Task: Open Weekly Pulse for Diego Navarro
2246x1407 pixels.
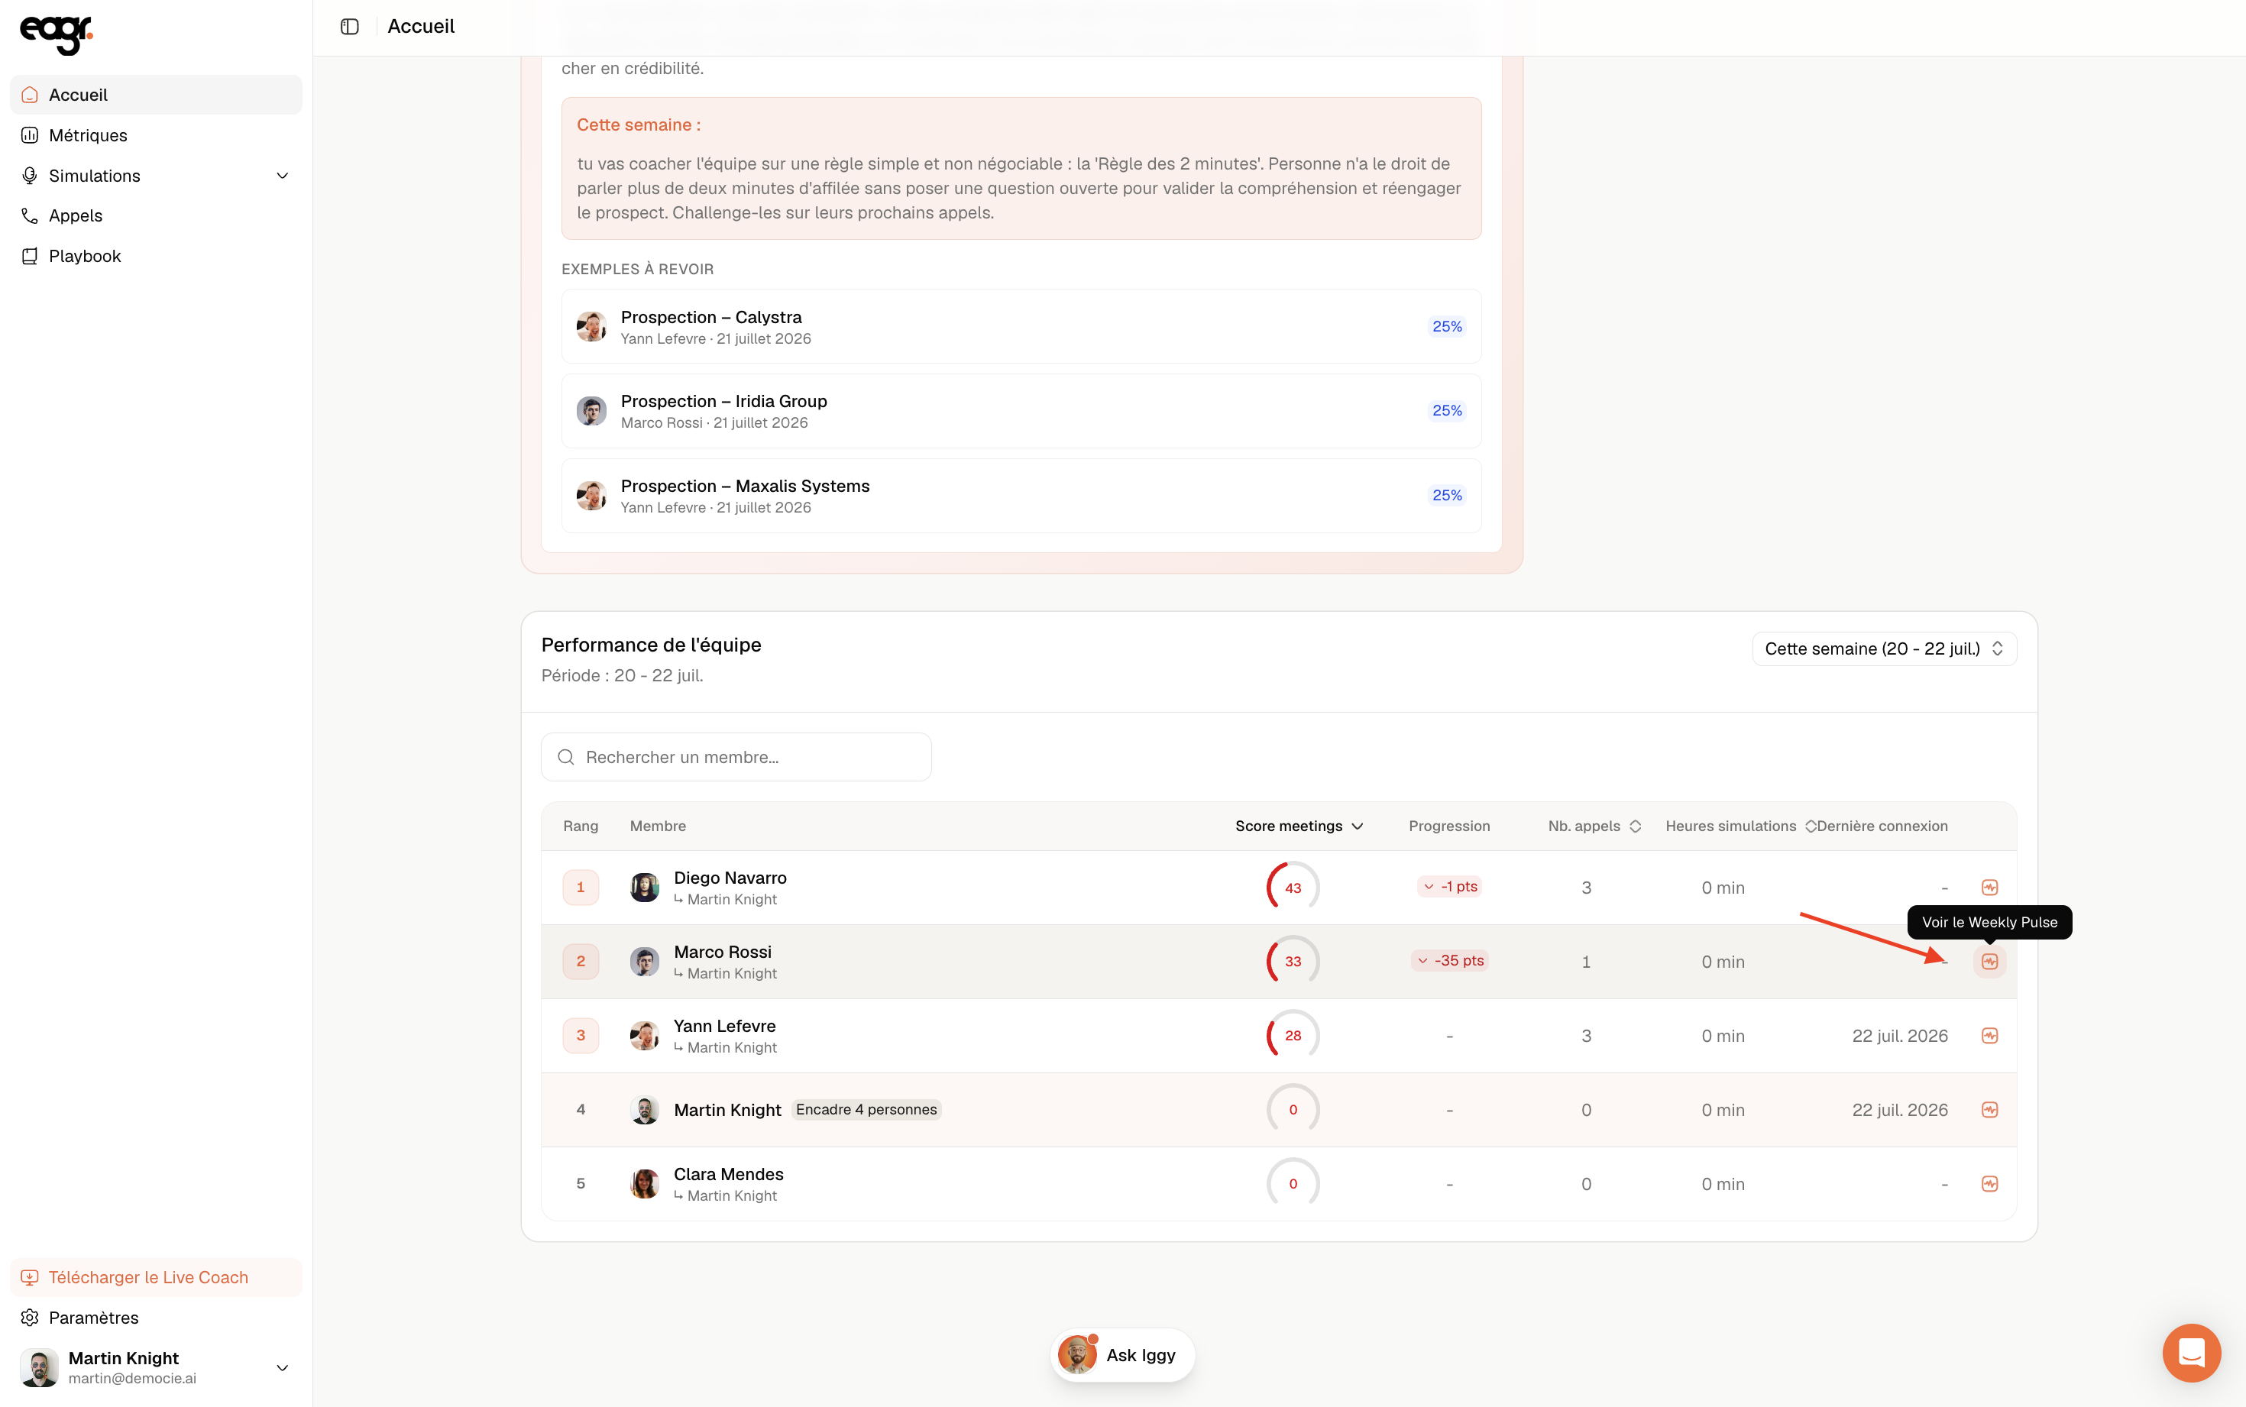Action: 1989,887
